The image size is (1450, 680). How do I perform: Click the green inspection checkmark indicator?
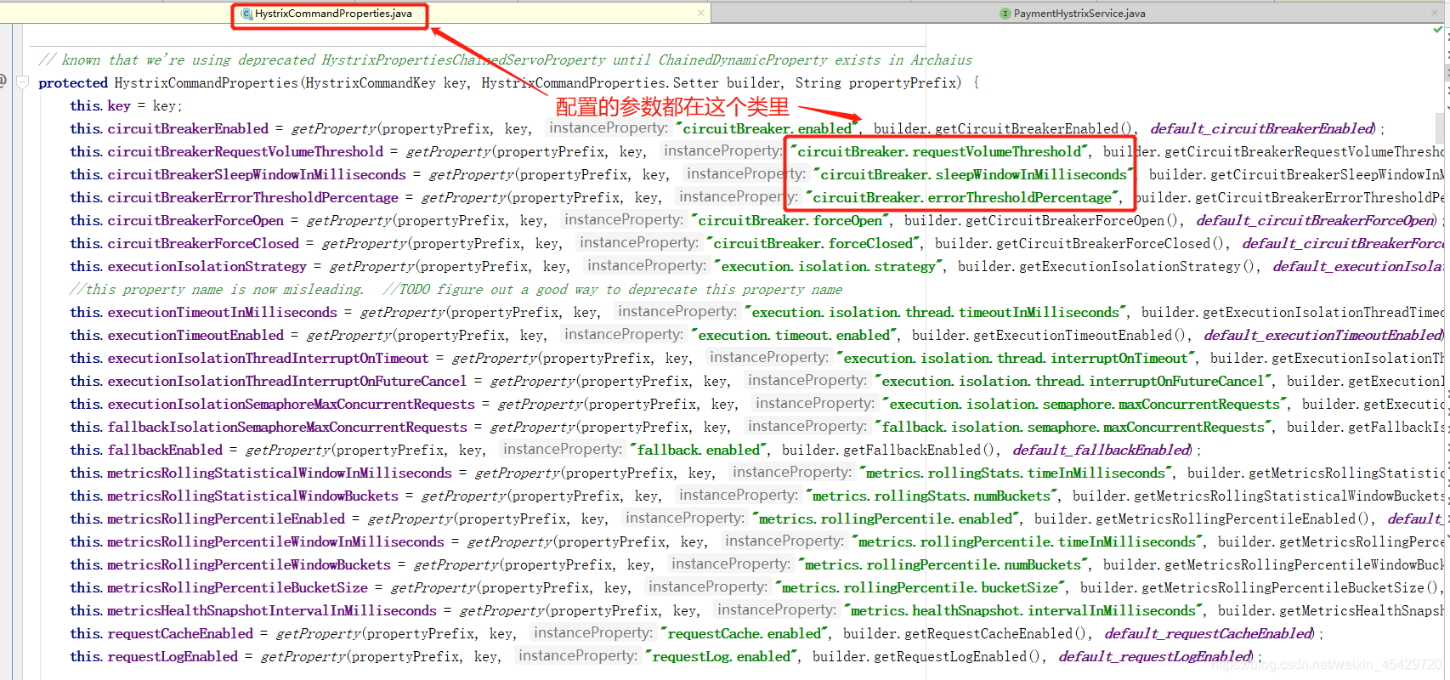pyautogui.click(x=1437, y=30)
